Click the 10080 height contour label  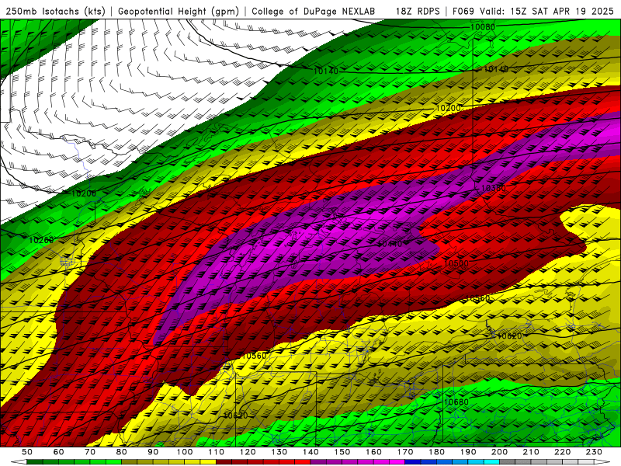[x=482, y=27]
